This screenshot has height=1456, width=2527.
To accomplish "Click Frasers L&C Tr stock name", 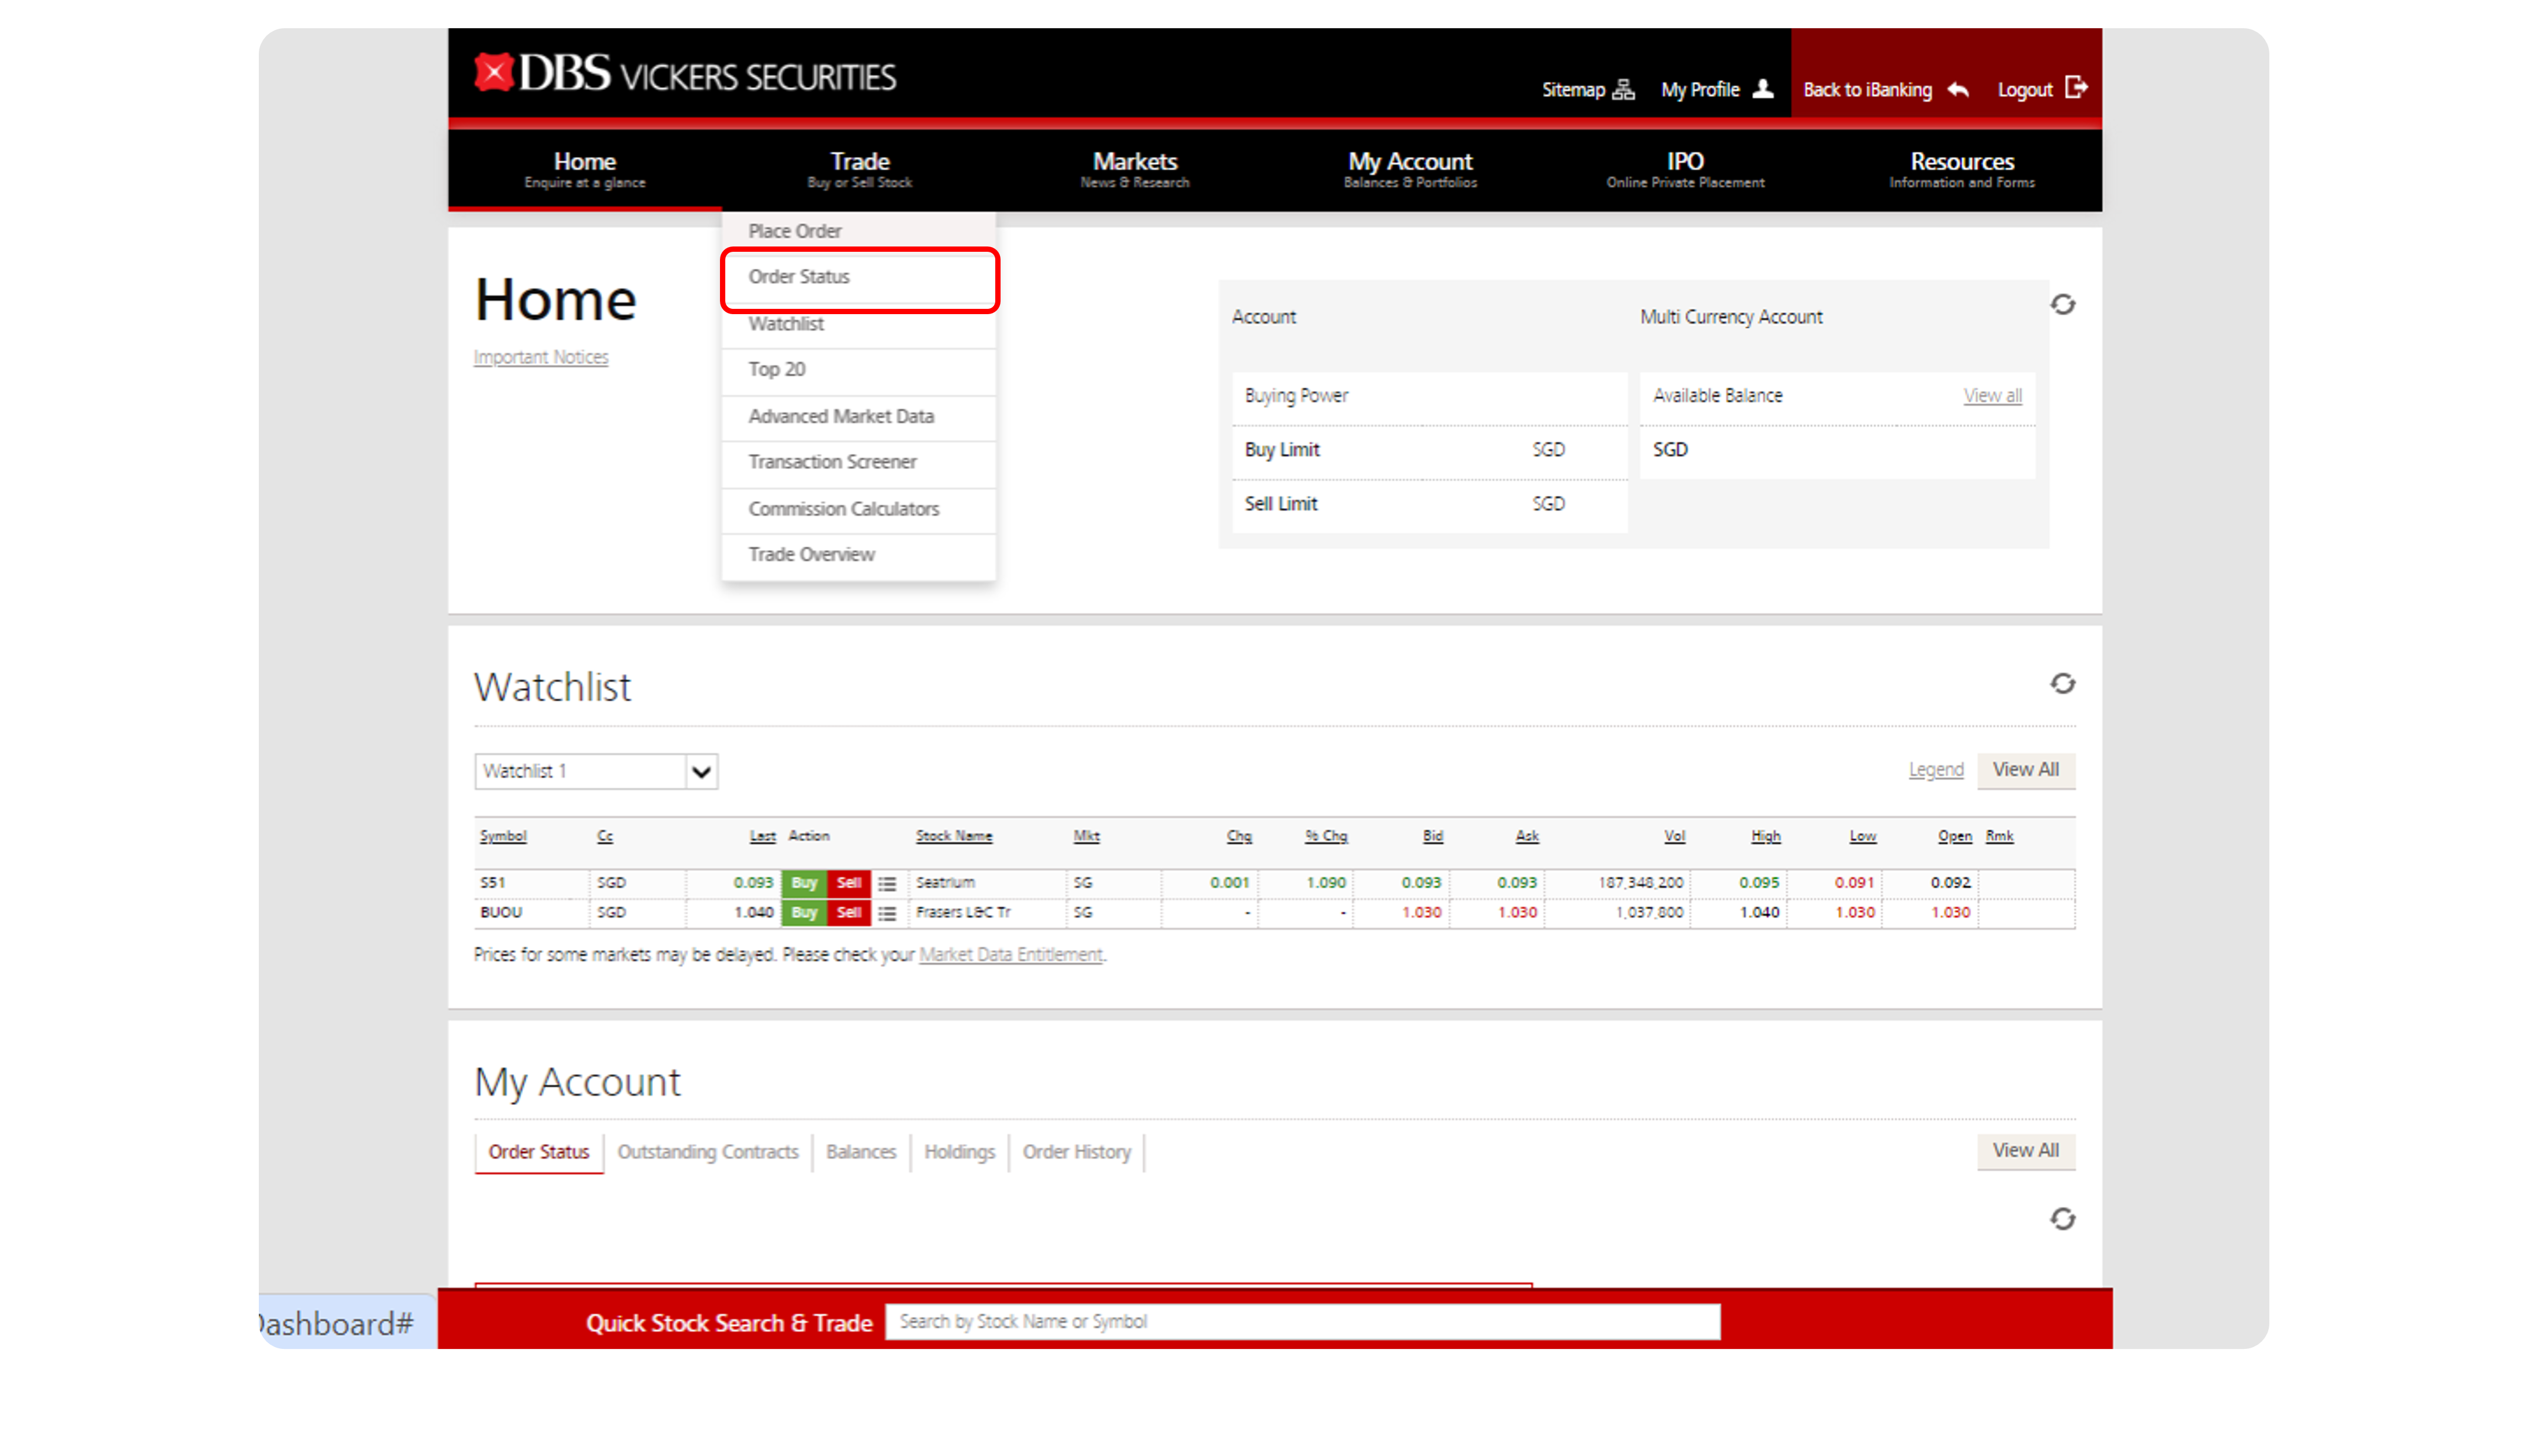I will point(962,913).
